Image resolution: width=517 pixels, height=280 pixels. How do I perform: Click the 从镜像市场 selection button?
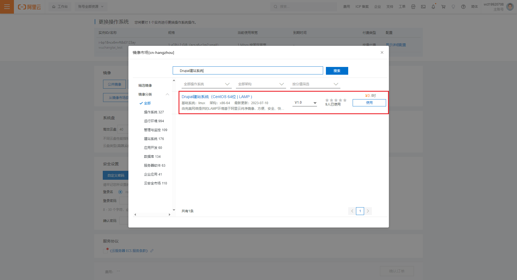tap(116, 97)
